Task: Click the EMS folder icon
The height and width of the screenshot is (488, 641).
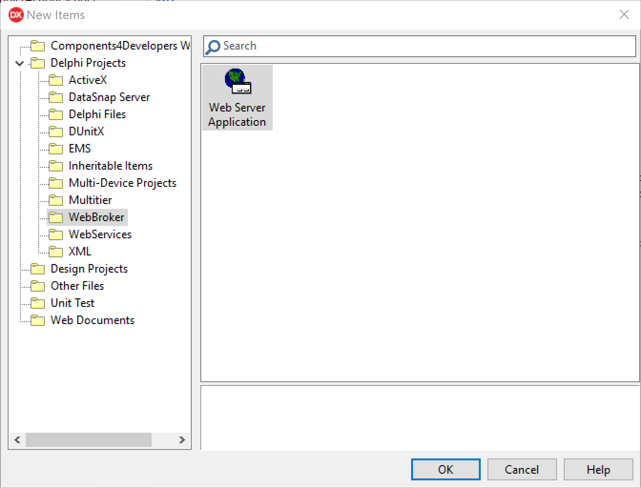Action: [x=56, y=149]
